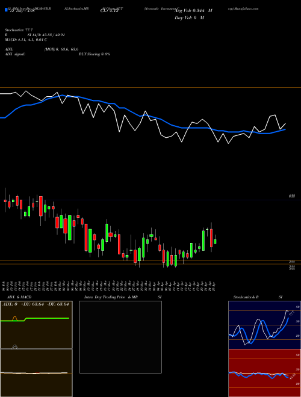Click the 'MACD: 4.11, 4.1, 0.01 C' line

coord(26,40)
